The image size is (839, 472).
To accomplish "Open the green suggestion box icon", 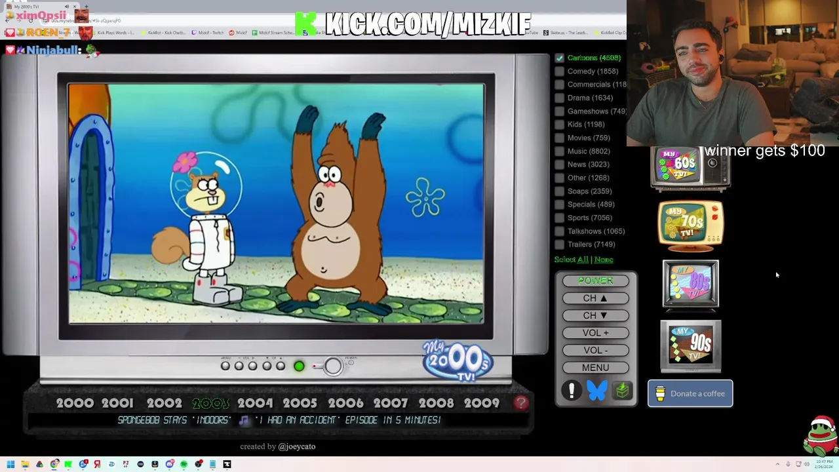I will (622, 391).
